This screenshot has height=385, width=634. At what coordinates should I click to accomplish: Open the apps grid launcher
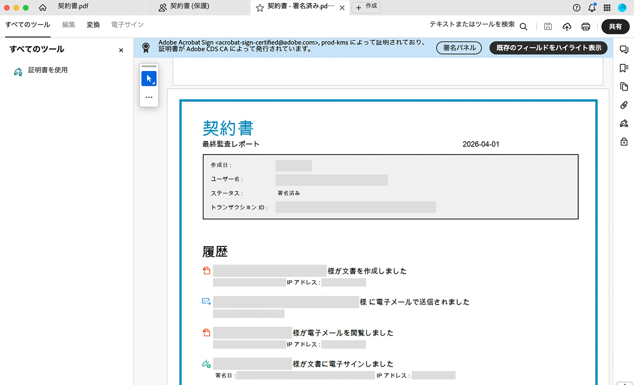607,8
